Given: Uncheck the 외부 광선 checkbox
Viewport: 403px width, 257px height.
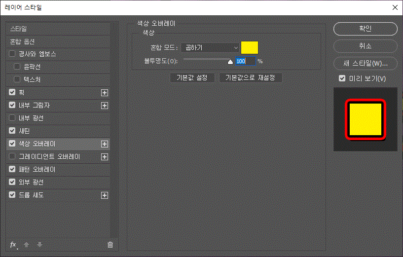Looking at the screenshot, I should point(12,182).
